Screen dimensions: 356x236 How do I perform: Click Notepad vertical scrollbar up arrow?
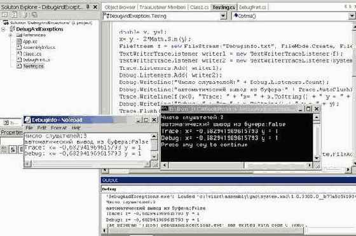click(x=154, y=136)
